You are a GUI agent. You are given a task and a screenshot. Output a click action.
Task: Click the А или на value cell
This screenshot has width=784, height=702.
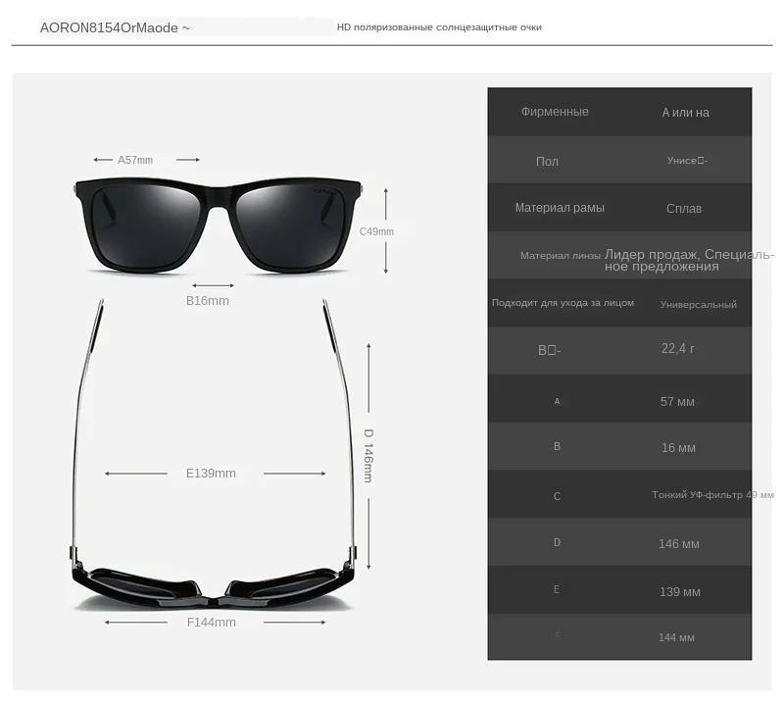685,113
